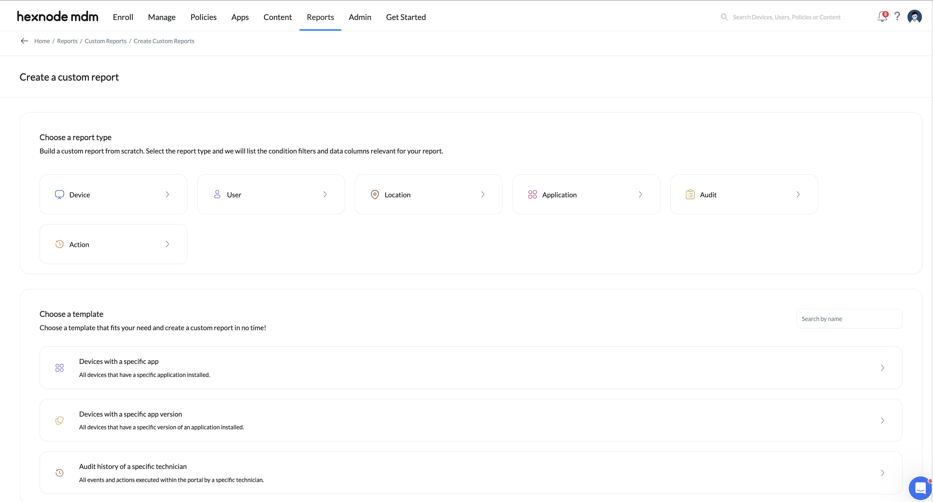Go to Reports breadcrumb link
Image resolution: width=933 pixels, height=502 pixels.
point(67,41)
